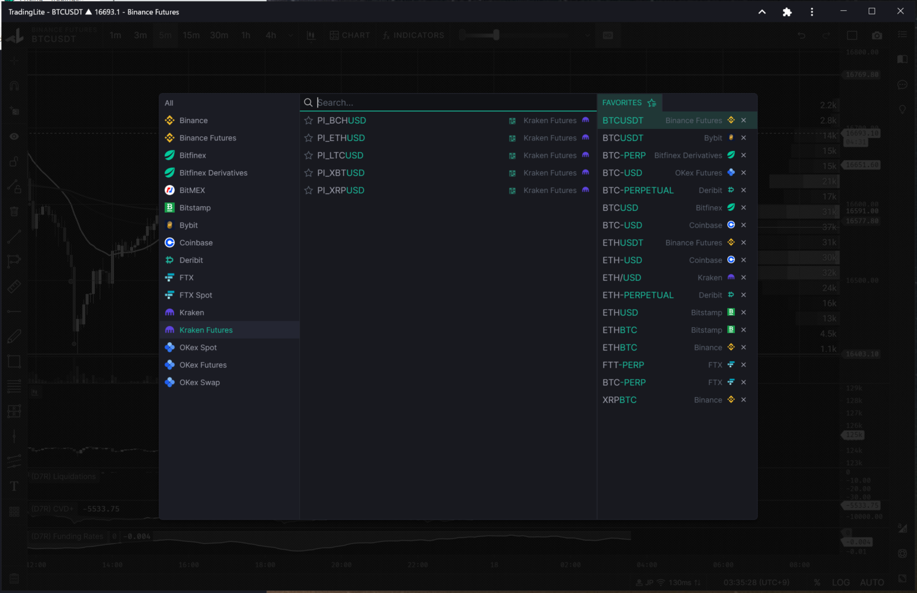Collapse the title bar chevron up arrow
This screenshot has height=593, width=917.
pyautogui.click(x=762, y=12)
